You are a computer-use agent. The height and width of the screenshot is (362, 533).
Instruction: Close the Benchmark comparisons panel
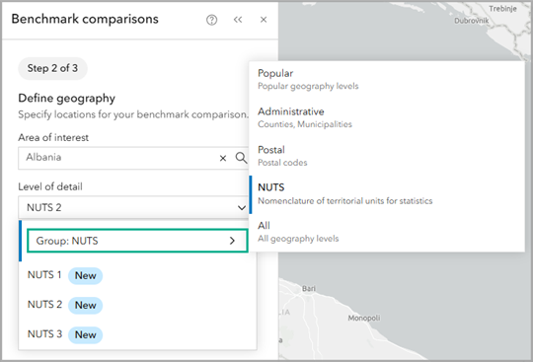pyautogui.click(x=264, y=20)
